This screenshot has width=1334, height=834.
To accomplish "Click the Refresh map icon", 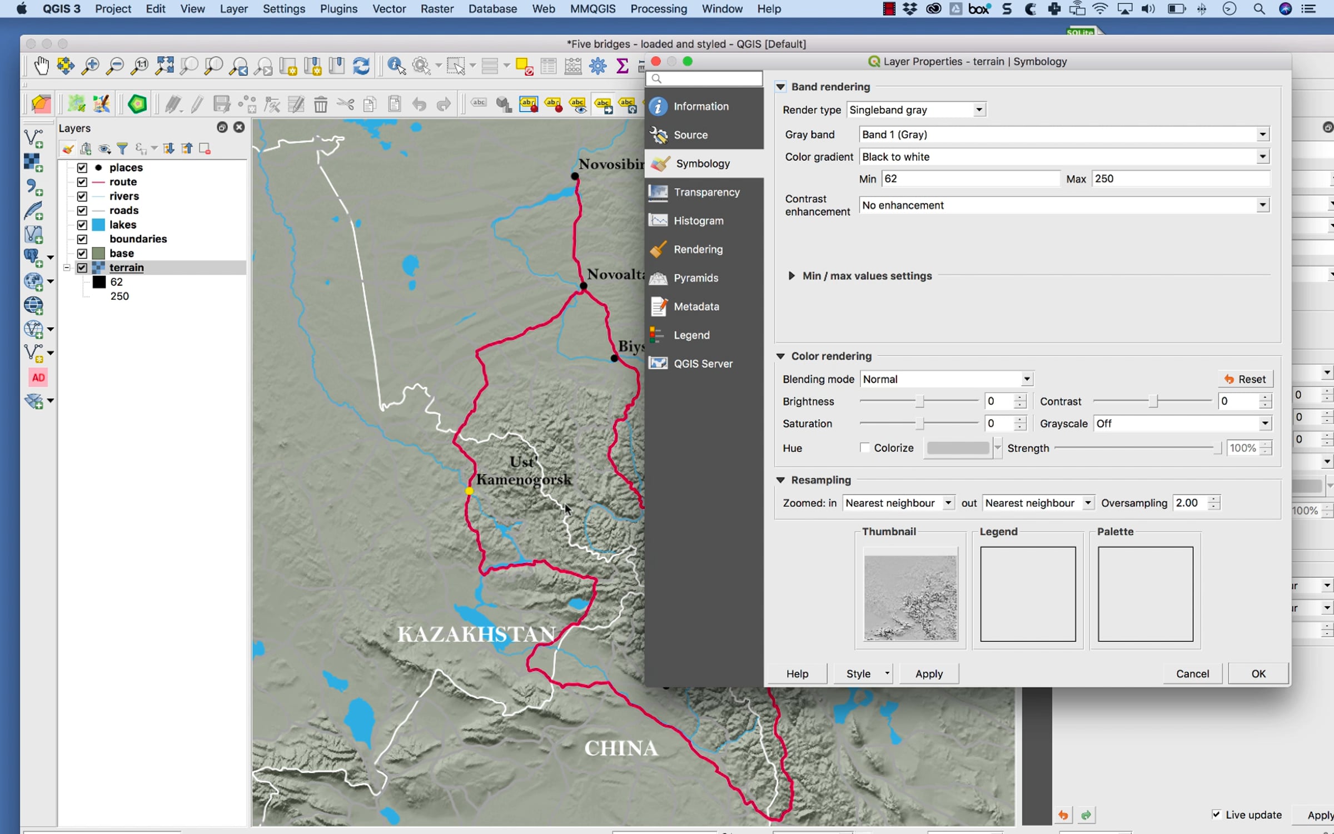I will pos(361,66).
